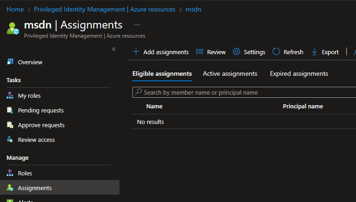356x202 pixels.
Task: Open Privileged Identity Management breadcrumb link
Action: (105, 9)
